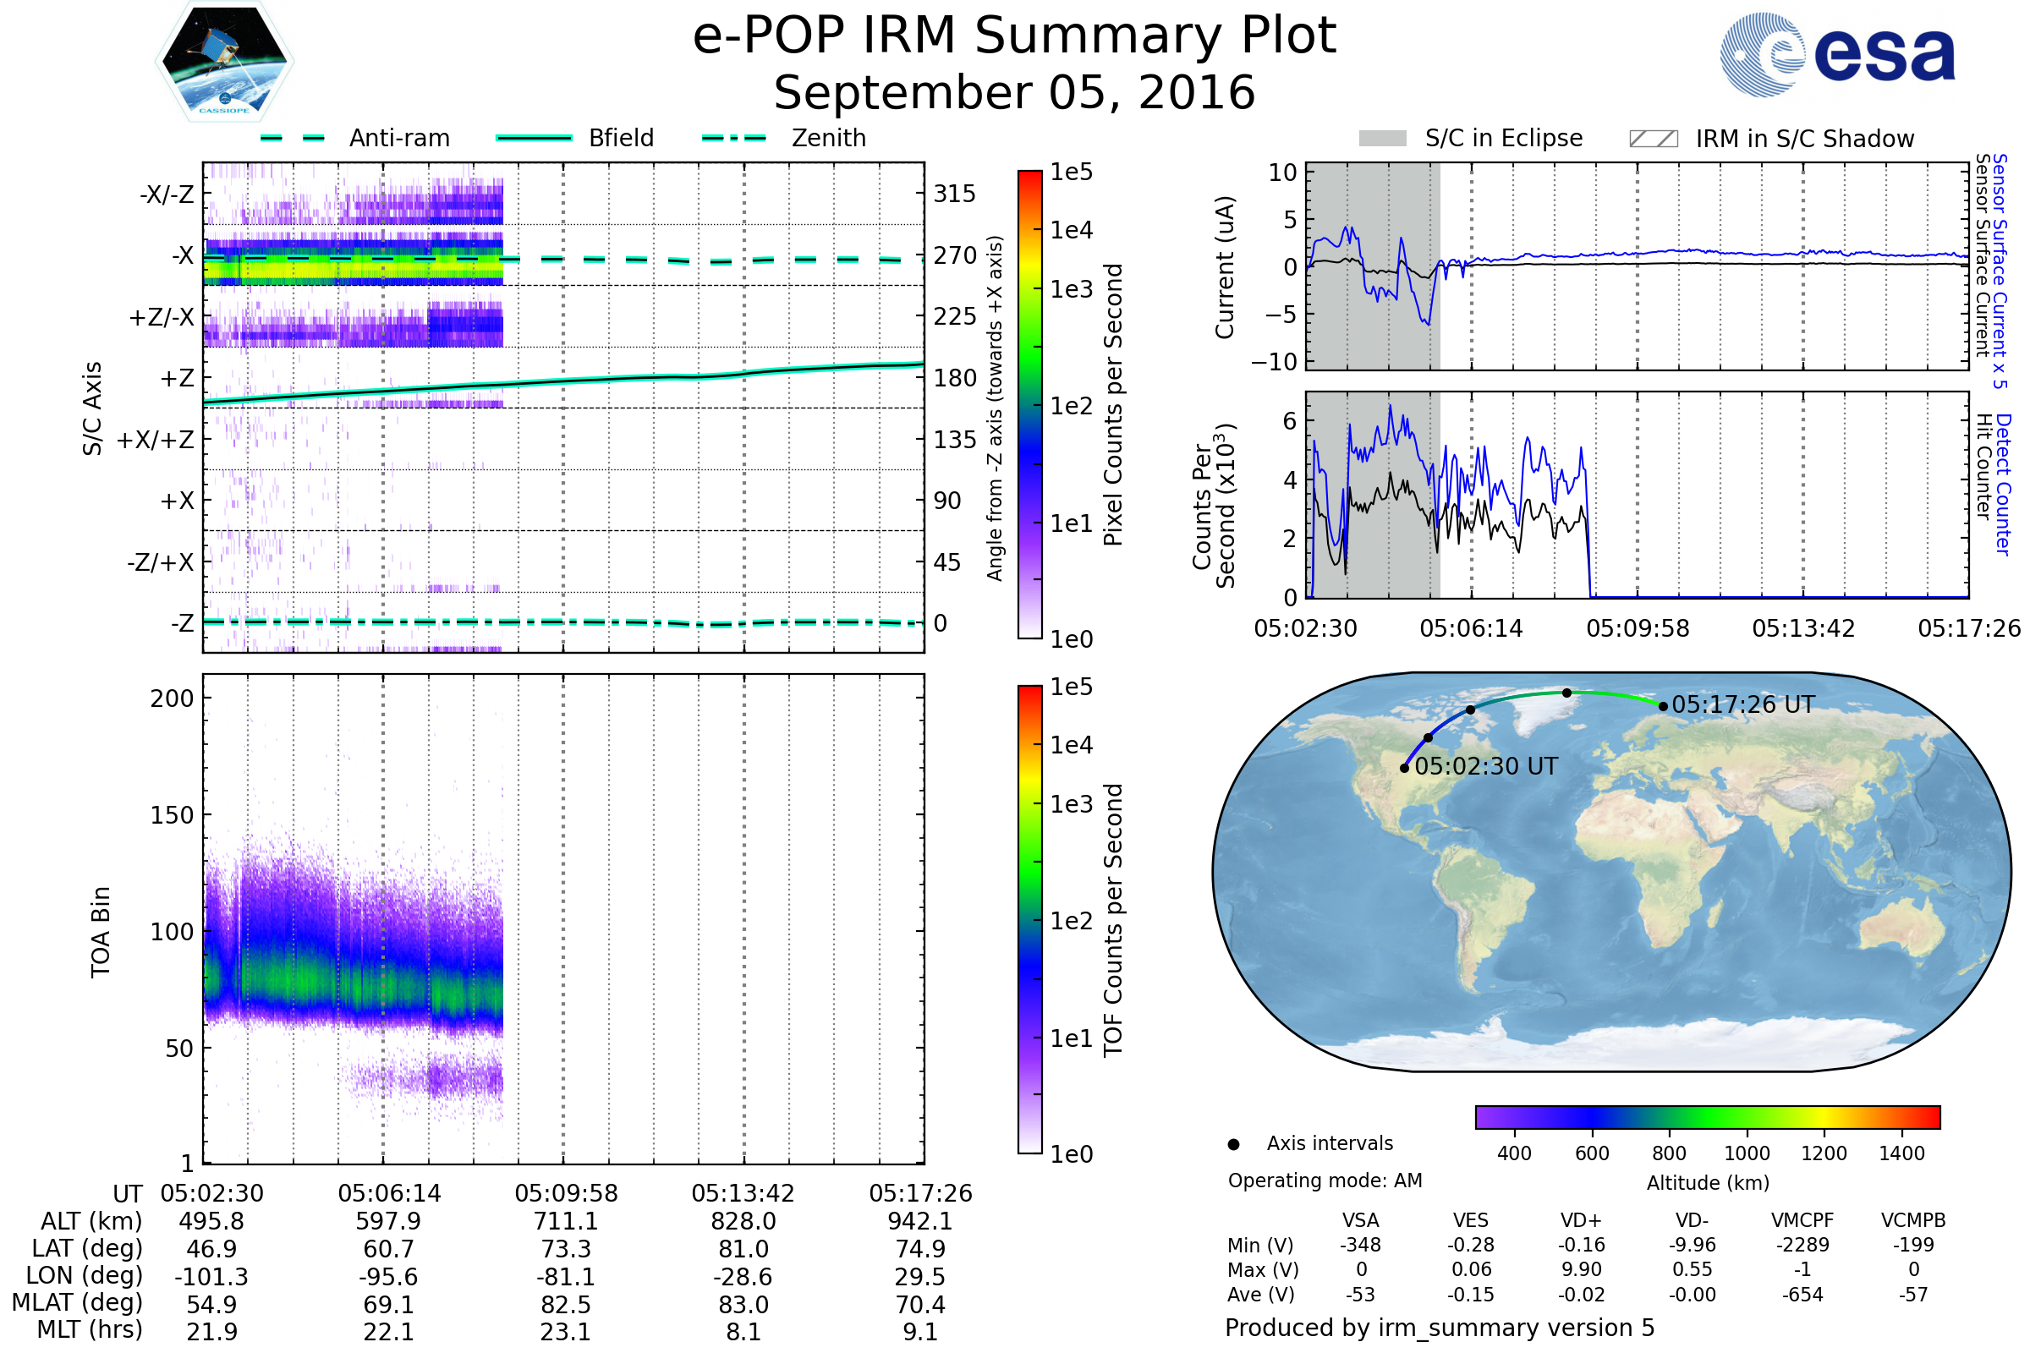Click the ESA logo

(x=1838, y=54)
